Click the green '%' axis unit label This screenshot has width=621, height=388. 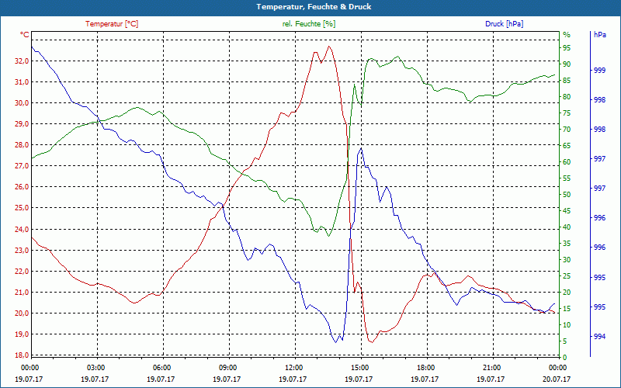tap(567, 35)
